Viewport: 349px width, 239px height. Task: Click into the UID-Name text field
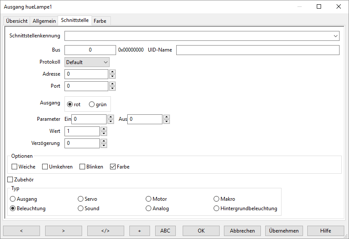257,50
